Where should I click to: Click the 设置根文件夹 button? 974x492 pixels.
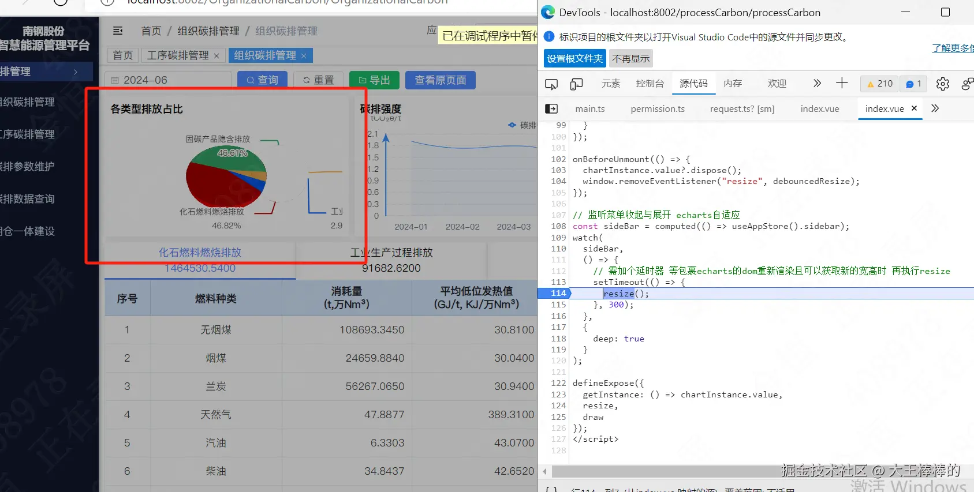(574, 58)
